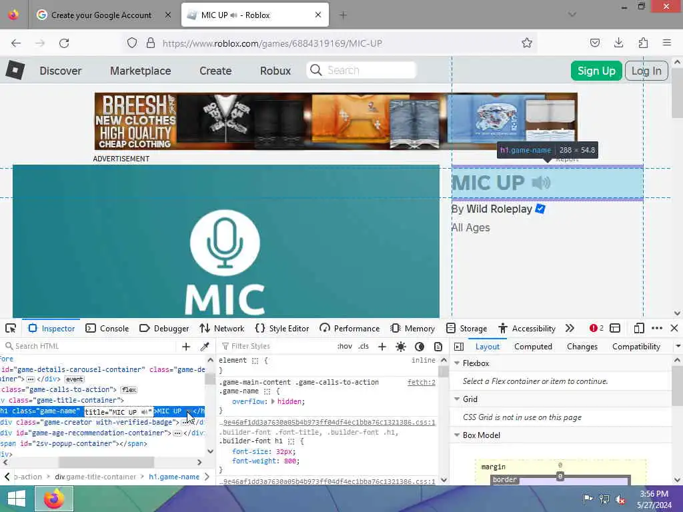Add new CSS rule plus icon
Image resolution: width=683 pixels, height=512 pixels.
[x=382, y=347]
